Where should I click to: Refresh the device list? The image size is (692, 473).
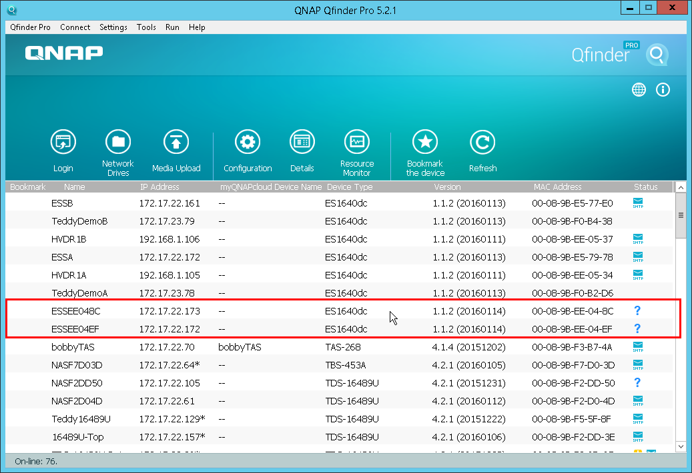point(482,143)
